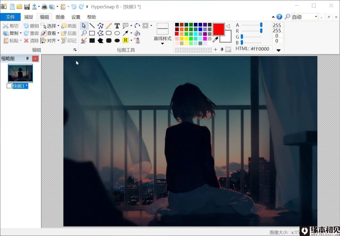The height and width of the screenshot is (236, 340).
Task: Click the 前面 bring-to-front button
Action: pos(69,26)
